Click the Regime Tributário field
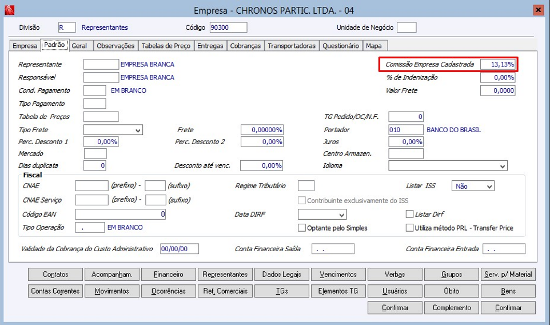This screenshot has width=550, height=325. [x=306, y=185]
